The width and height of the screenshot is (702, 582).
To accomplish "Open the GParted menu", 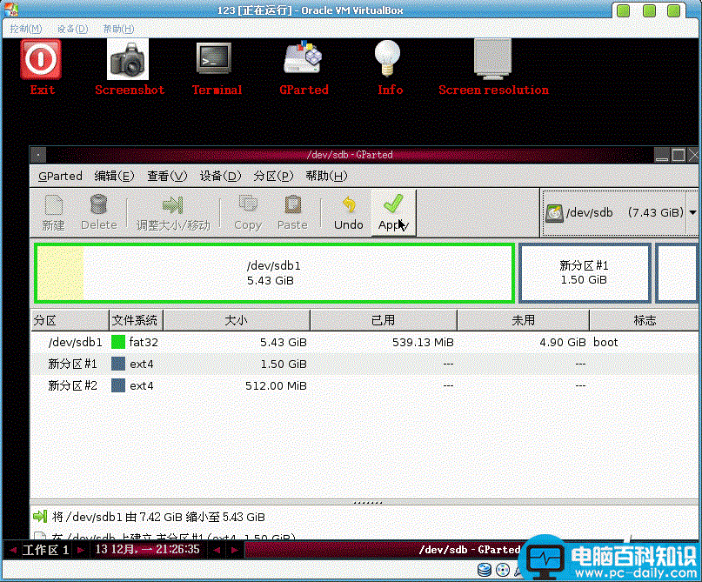I will [x=60, y=176].
